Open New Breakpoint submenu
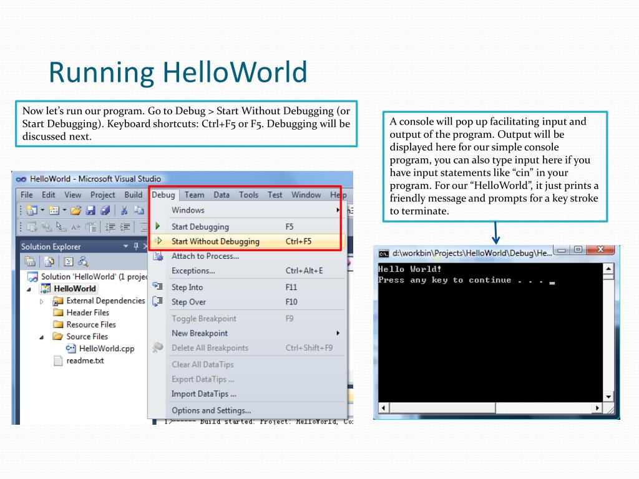639x479 pixels. (x=246, y=333)
